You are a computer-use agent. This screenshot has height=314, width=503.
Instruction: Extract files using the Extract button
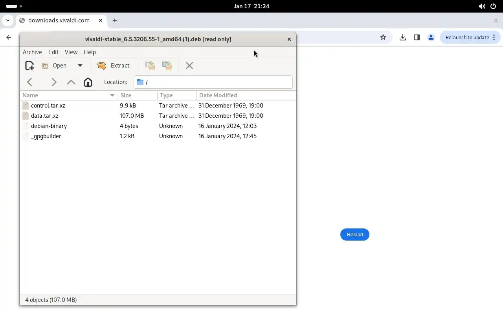[x=113, y=66]
